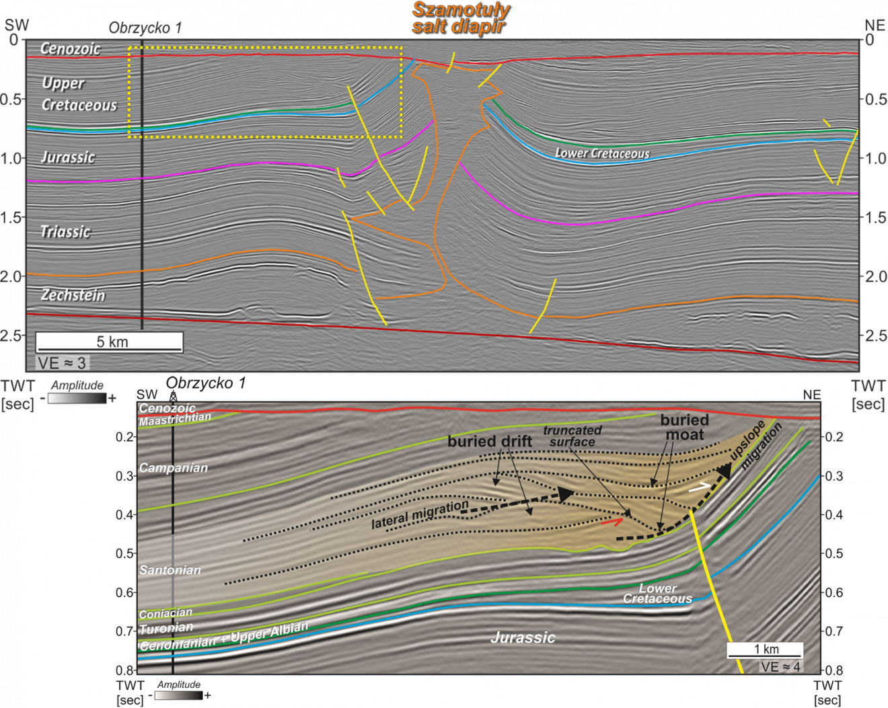The width and height of the screenshot is (888, 708).
Task: Click the small red arrow near truncated surface
Action: pos(612,521)
